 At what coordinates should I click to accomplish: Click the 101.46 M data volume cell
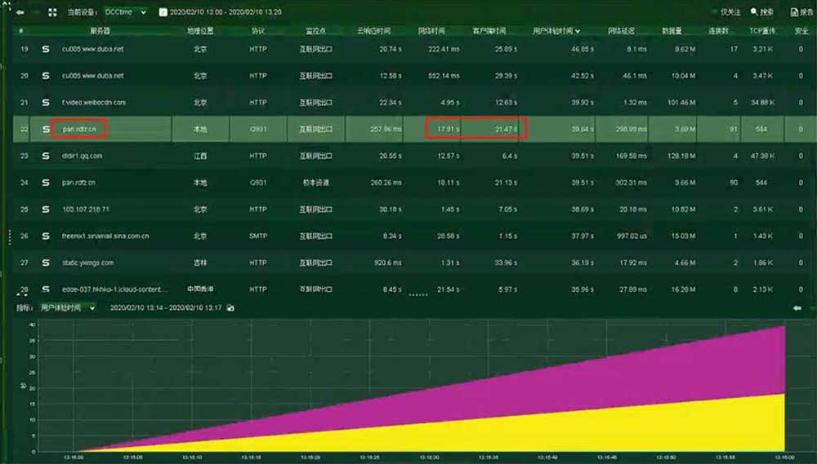(x=681, y=103)
